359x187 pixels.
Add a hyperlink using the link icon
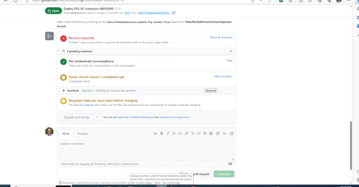186,133
